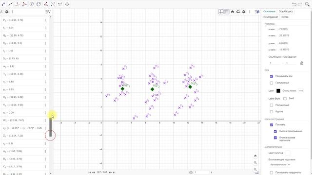Viewport: 312px width, 175px height.
Task: Open graphics view settings gear in style bar
Action: pos(244,12)
